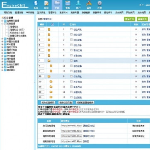
Task: Click the 终极栏目属性转换 button
Action: [85, 102]
